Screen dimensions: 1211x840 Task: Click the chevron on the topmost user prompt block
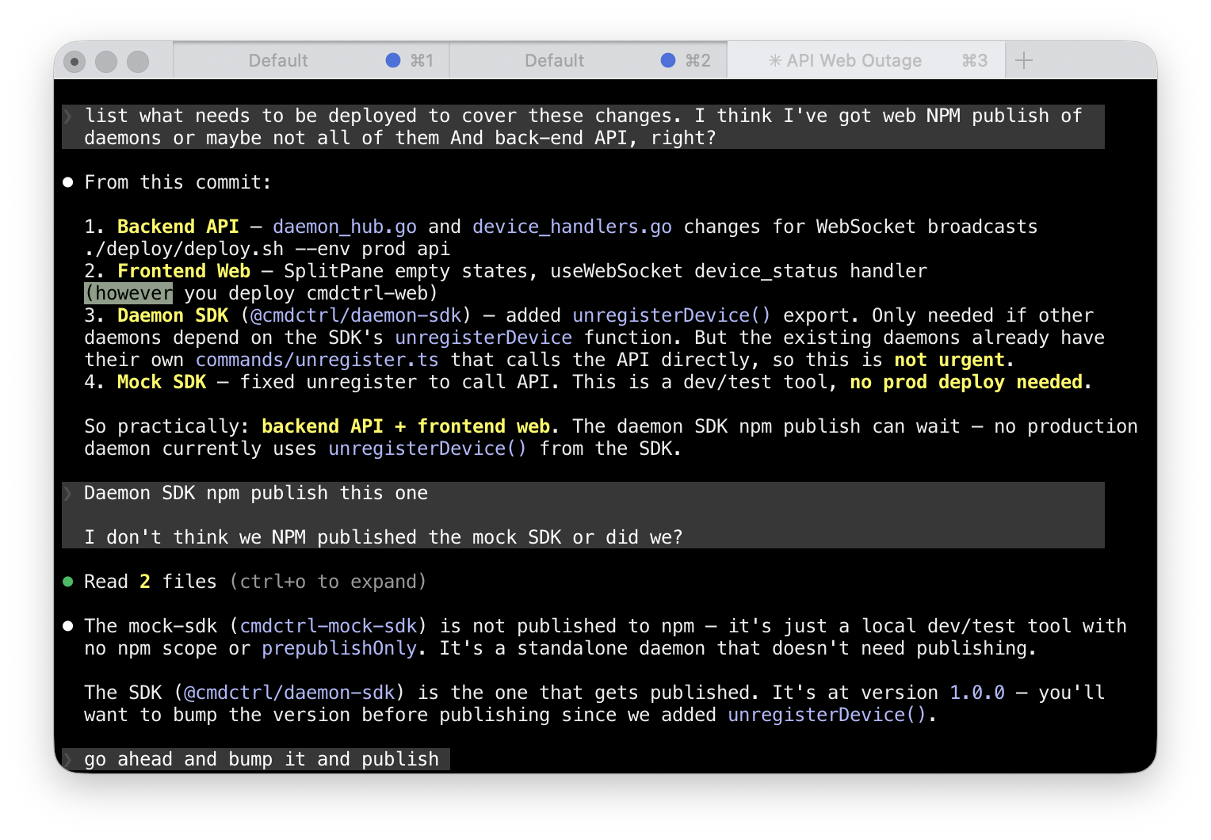click(x=67, y=115)
